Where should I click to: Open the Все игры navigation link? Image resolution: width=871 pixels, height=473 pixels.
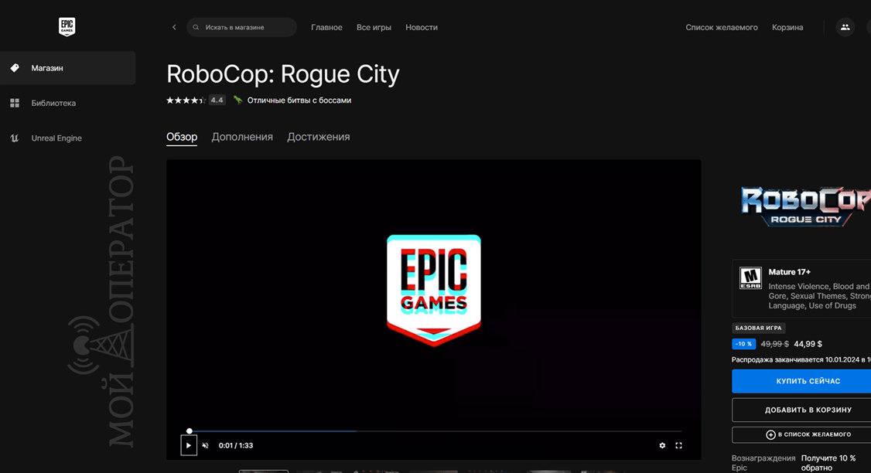point(374,27)
